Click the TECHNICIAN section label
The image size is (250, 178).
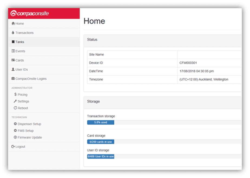coord(19,117)
